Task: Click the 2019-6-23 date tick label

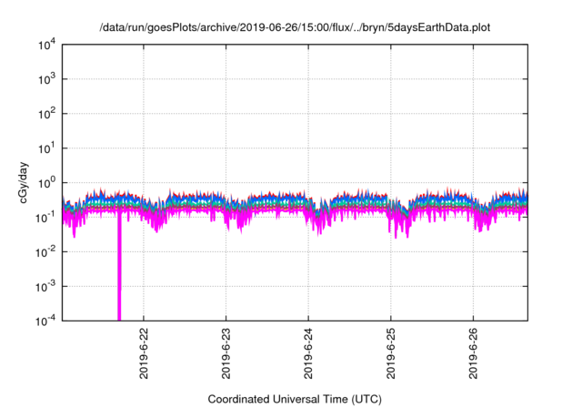Action: (x=226, y=353)
